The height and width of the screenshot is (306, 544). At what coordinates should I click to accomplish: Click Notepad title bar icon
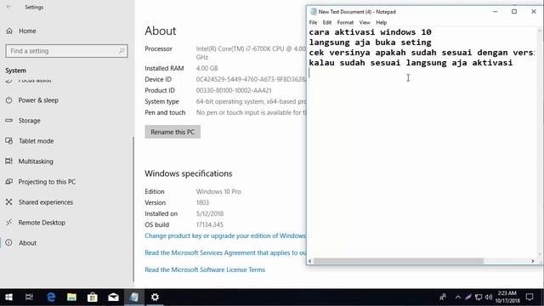pos(314,11)
